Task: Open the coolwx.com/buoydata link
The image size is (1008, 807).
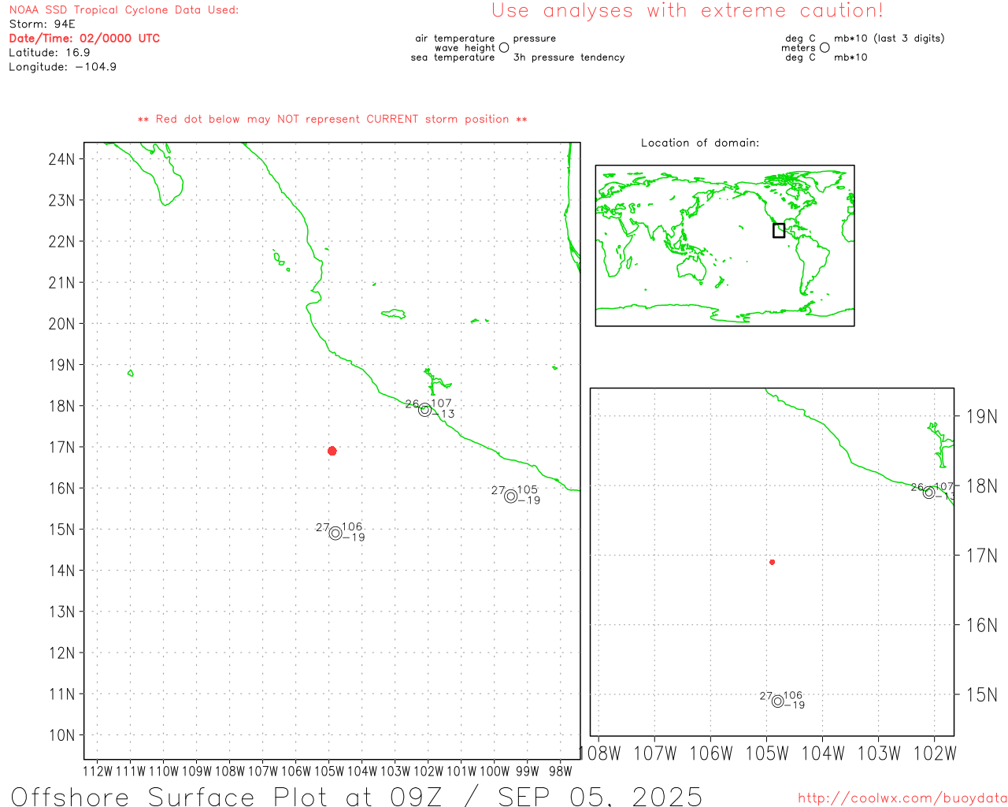Action: pyautogui.click(x=902, y=798)
